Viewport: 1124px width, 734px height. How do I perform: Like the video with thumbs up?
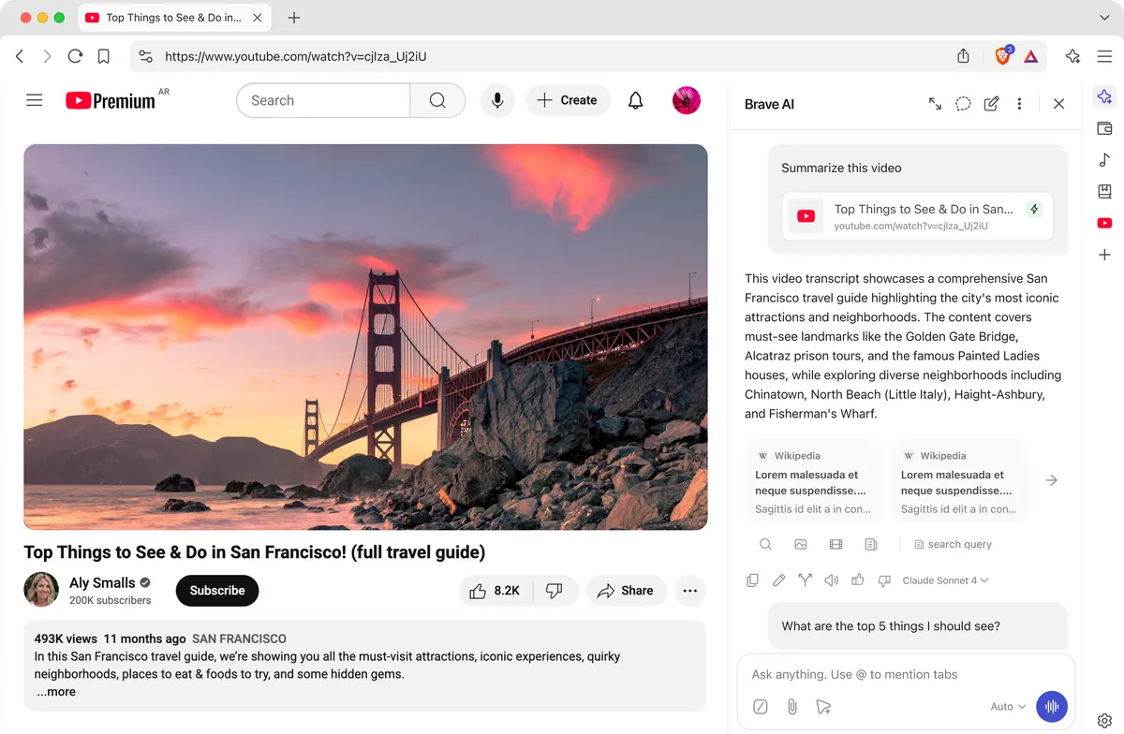click(495, 591)
